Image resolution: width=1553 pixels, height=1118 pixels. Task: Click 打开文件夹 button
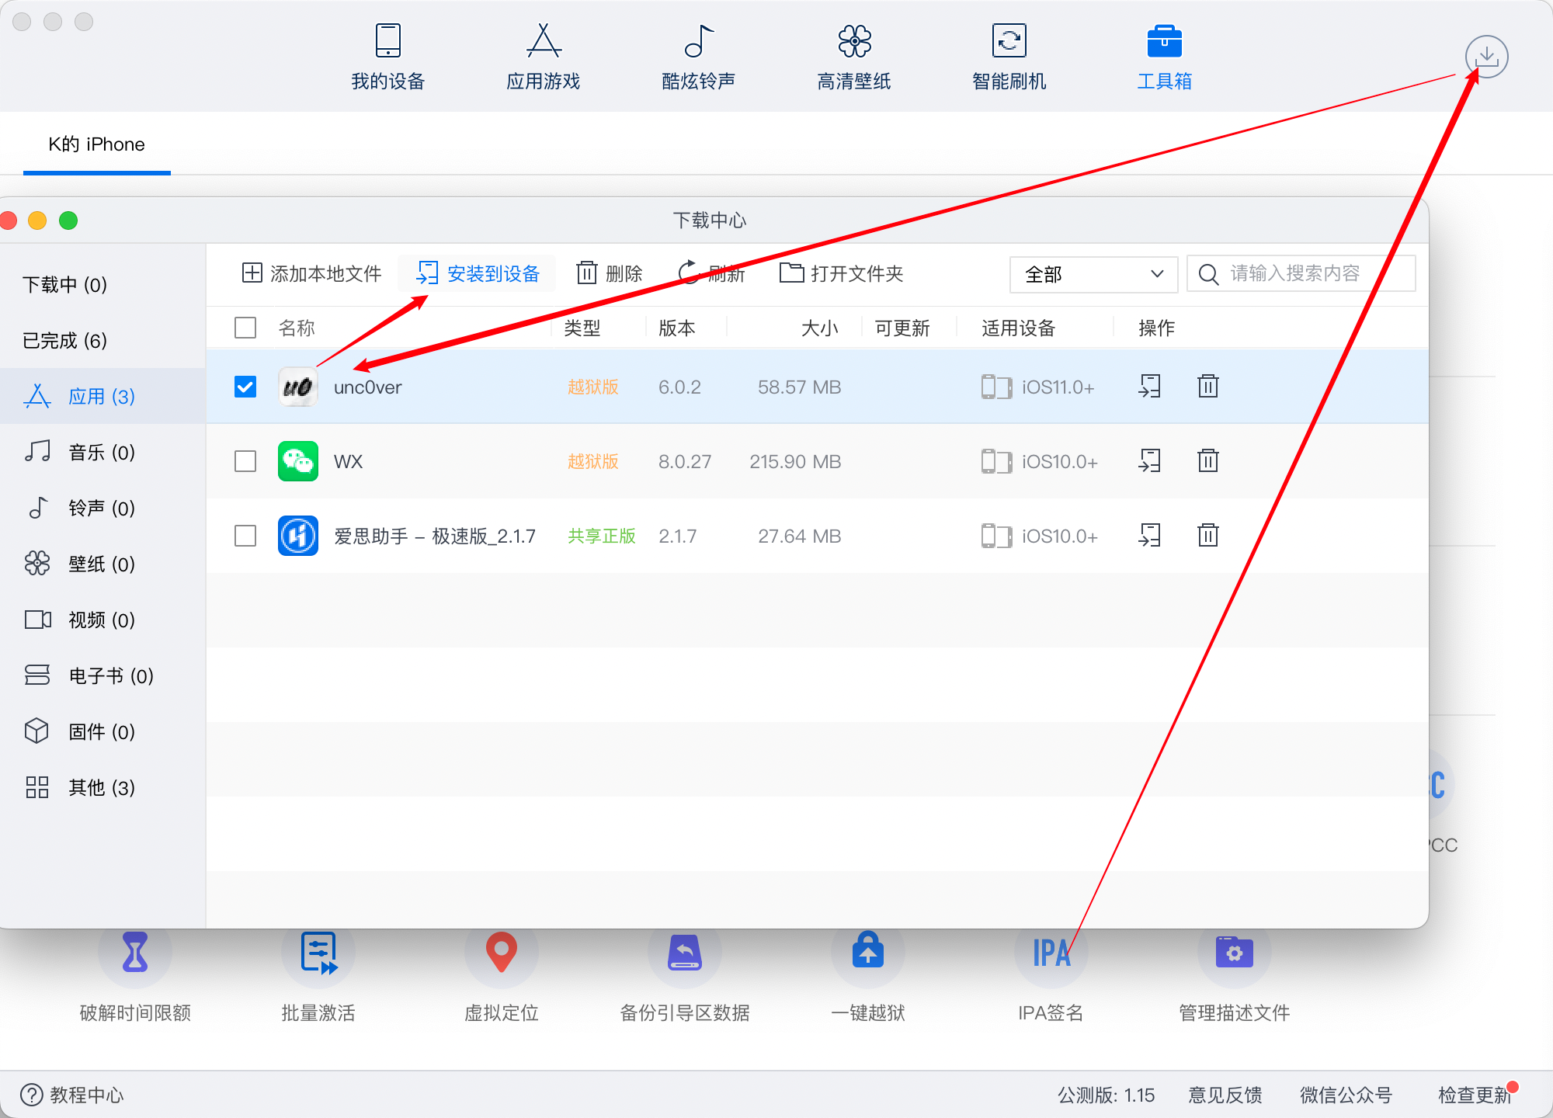[x=842, y=273]
